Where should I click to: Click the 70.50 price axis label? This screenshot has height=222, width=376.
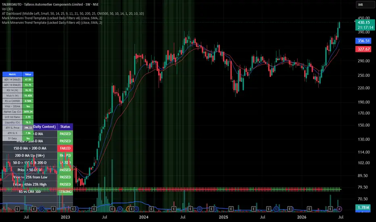[x=363, y=199]
